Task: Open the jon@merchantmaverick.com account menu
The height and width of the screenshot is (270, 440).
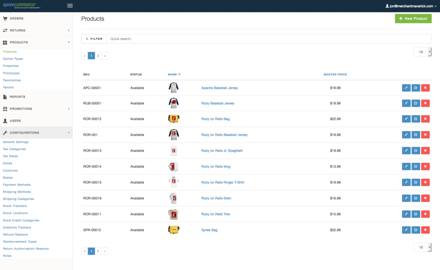Action: point(411,6)
